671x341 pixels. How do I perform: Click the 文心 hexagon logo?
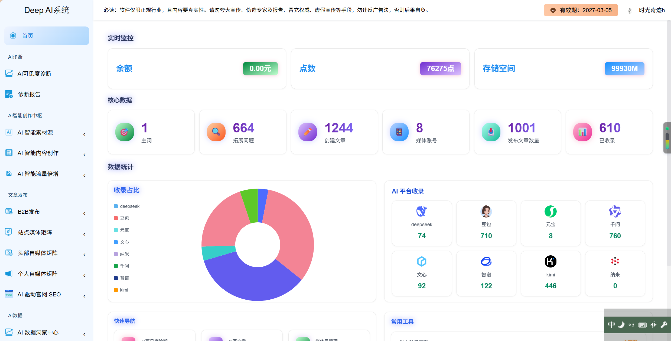422,261
